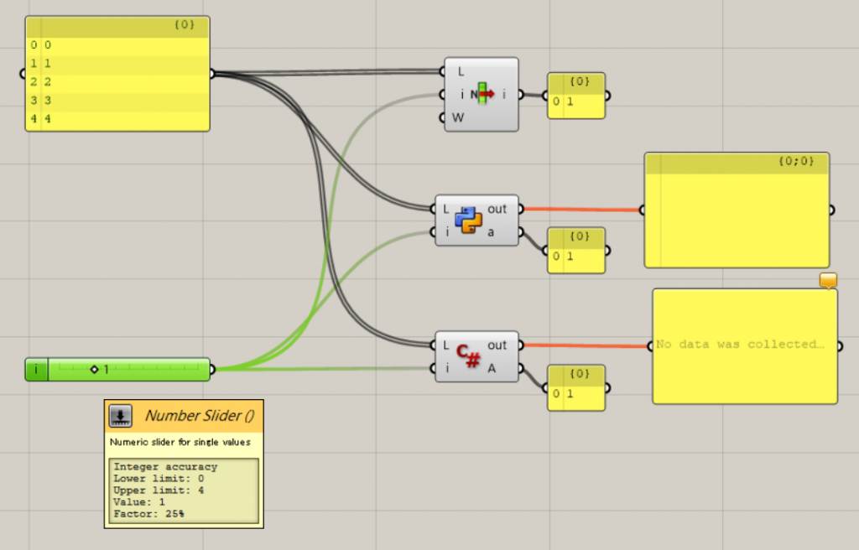Image resolution: width=859 pixels, height=550 pixels.
Task: Select the empty panel labeled {0;0}
Action: coord(737,210)
